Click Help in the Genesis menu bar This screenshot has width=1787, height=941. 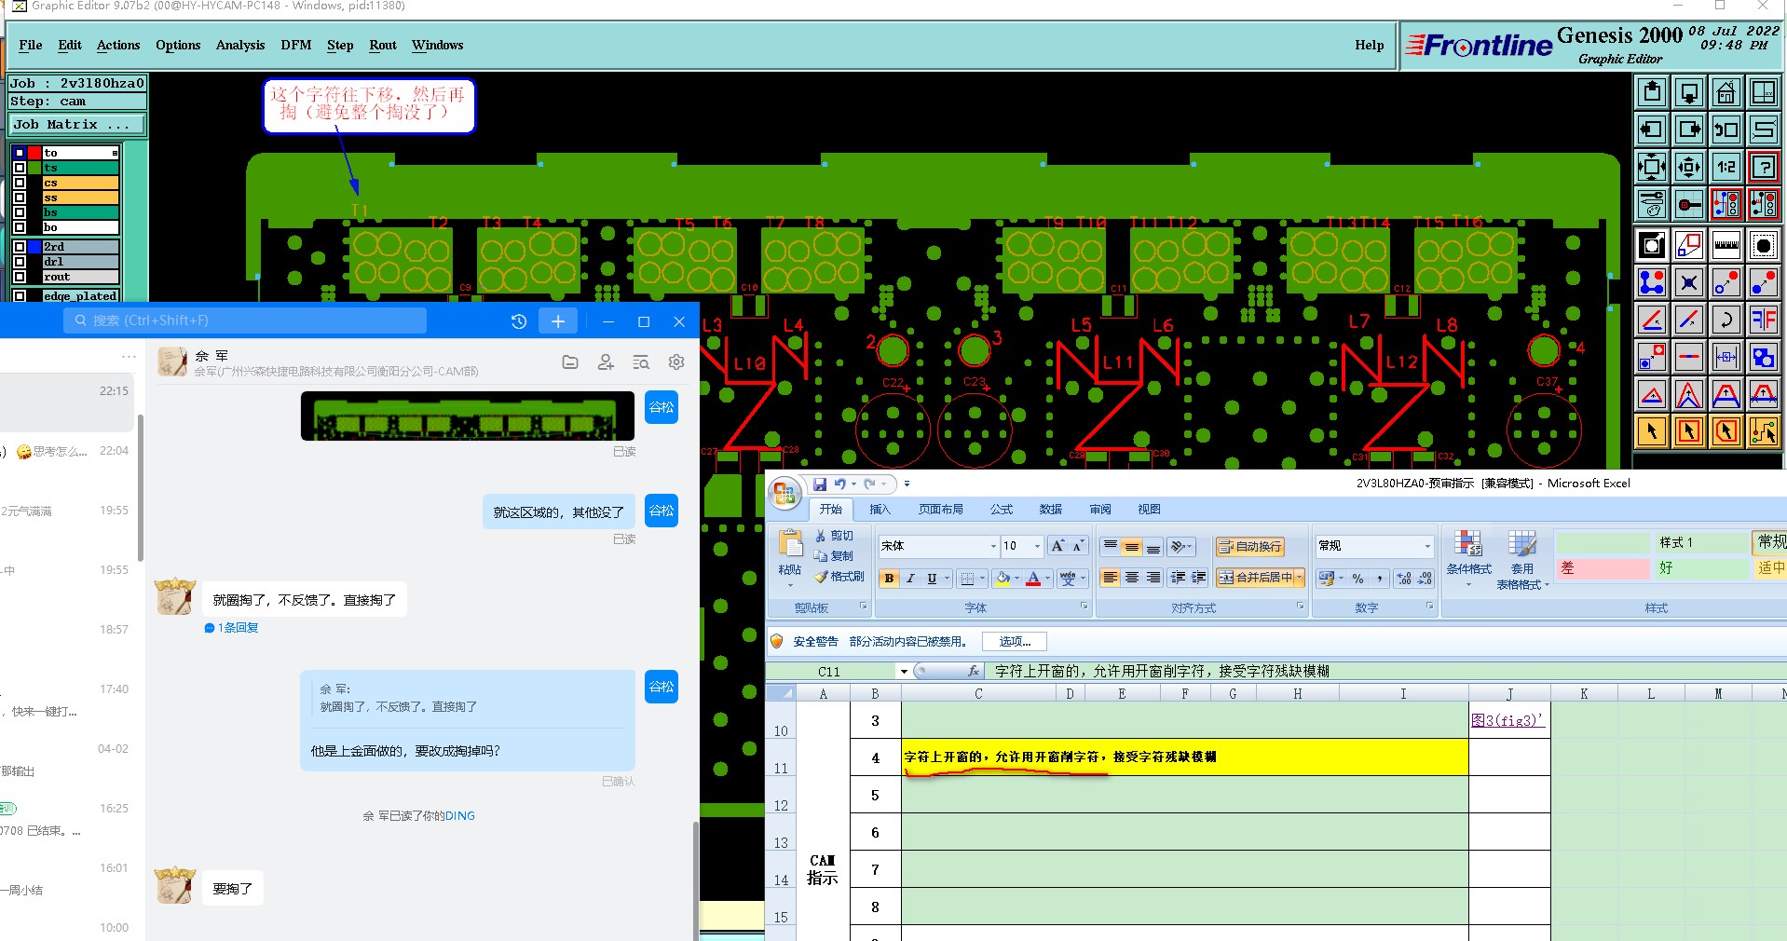(1369, 45)
